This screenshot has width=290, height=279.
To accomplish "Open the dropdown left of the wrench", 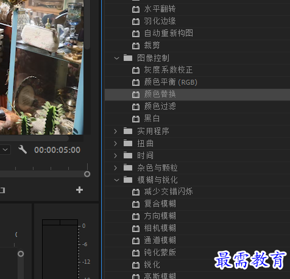I will [5, 150].
